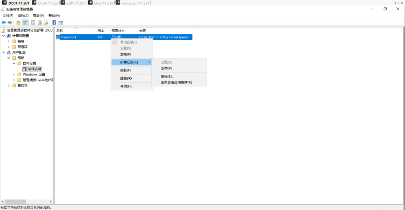Click the 9.4 version cell

100,37
